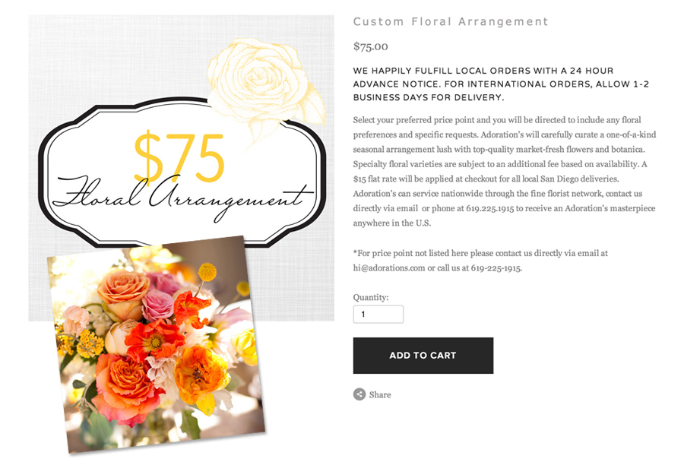The height and width of the screenshot is (462, 684).
Task: Click the paragraph starting Select your preferred
Action: click(505, 172)
